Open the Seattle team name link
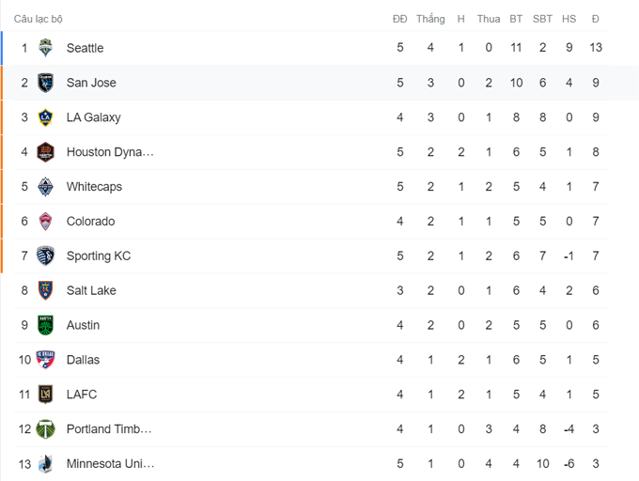The image size is (639, 481). [x=85, y=48]
